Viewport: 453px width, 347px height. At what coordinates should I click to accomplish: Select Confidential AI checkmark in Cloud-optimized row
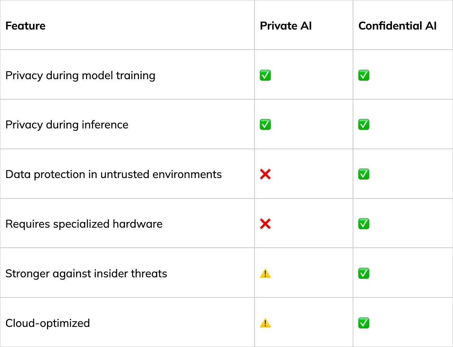pyautogui.click(x=364, y=323)
